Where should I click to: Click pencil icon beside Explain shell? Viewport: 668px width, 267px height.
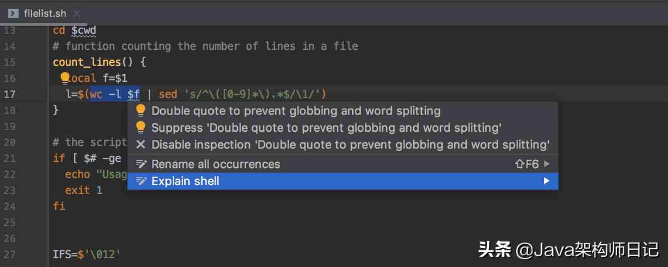point(141,181)
